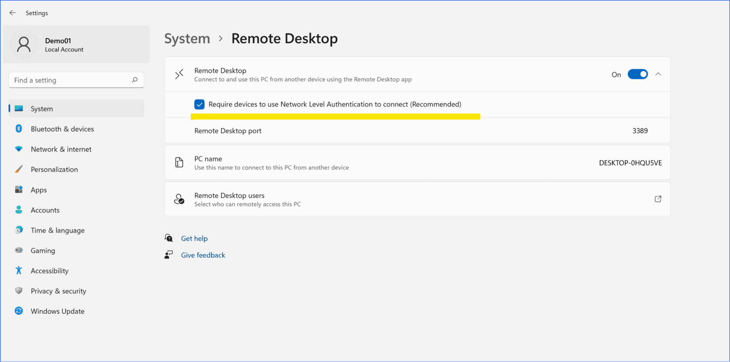Open Remote Desktop users settings

418,199
